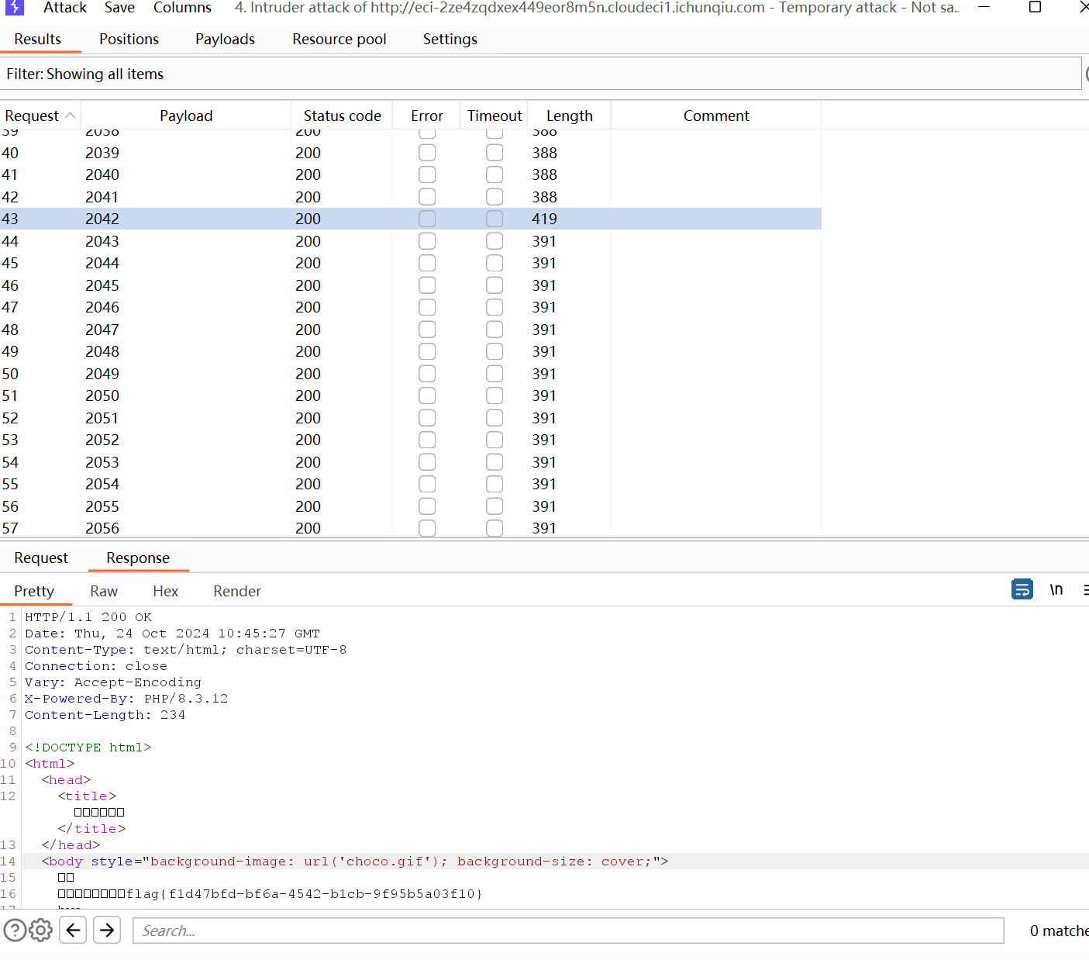The image size is (1089, 960).
Task: Click the X-Powered-By header line
Action: point(126,699)
